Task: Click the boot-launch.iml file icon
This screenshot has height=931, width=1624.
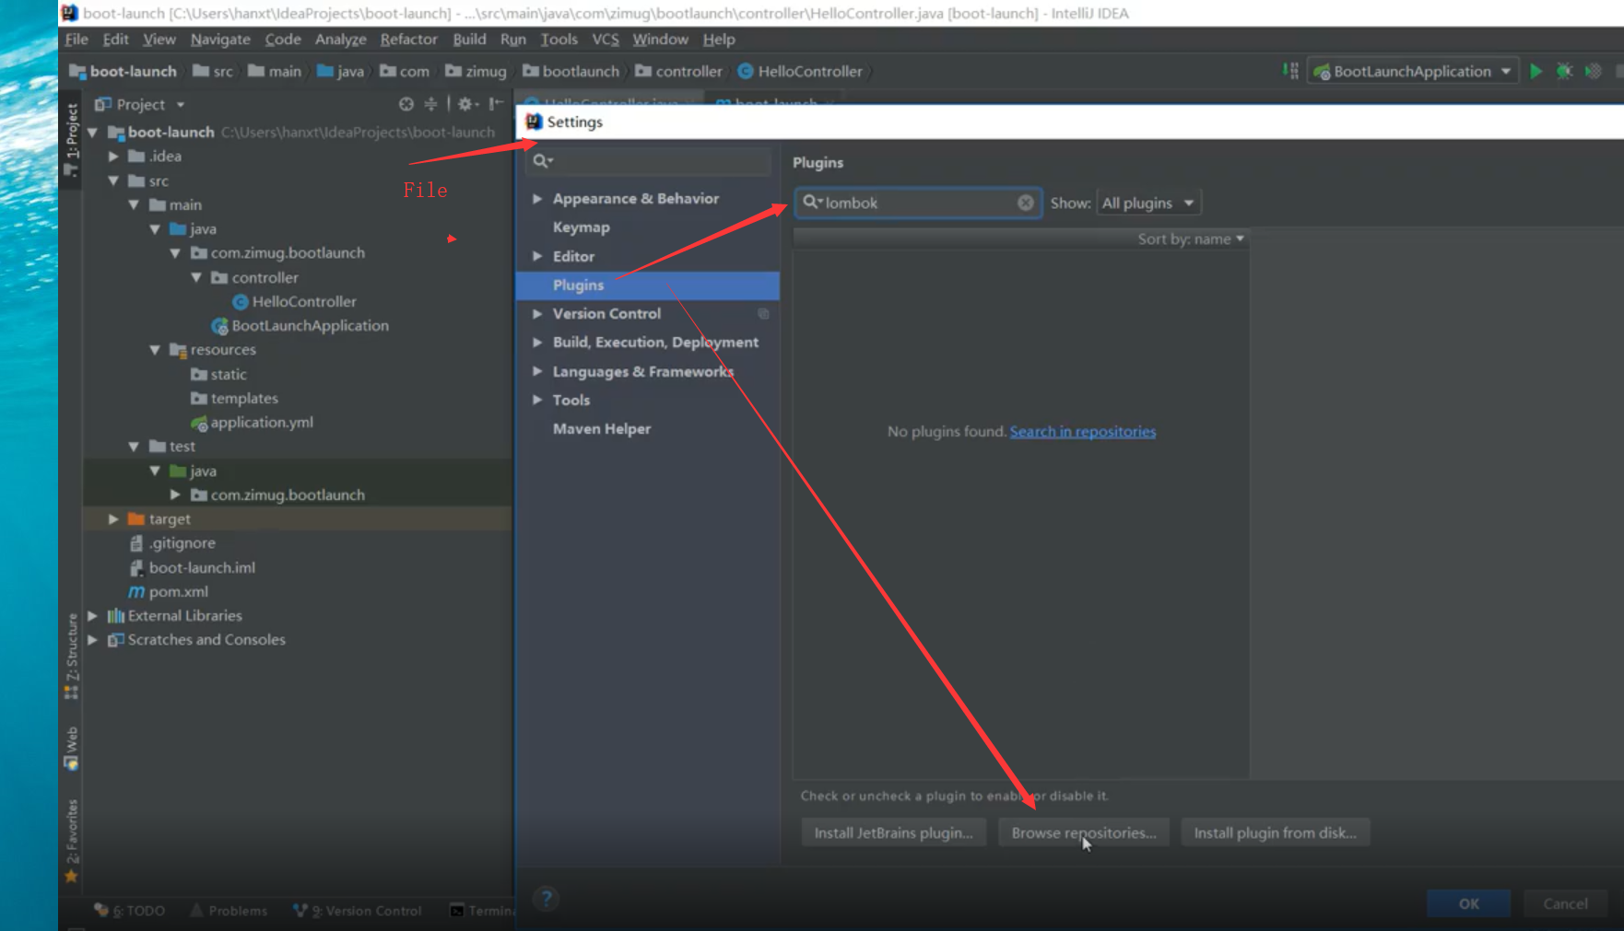Action: (x=136, y=567)
